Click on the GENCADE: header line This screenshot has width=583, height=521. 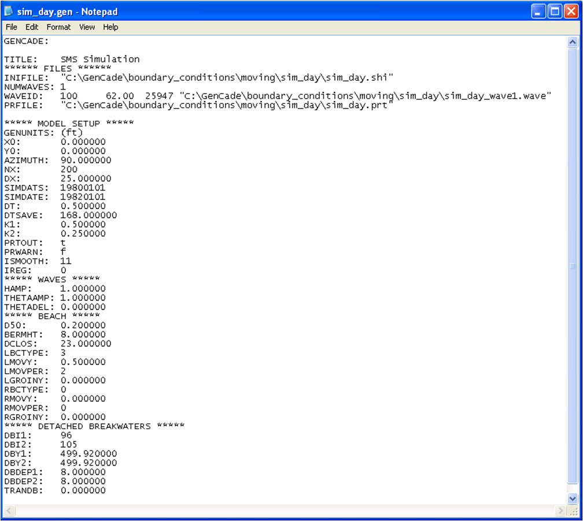26,41
